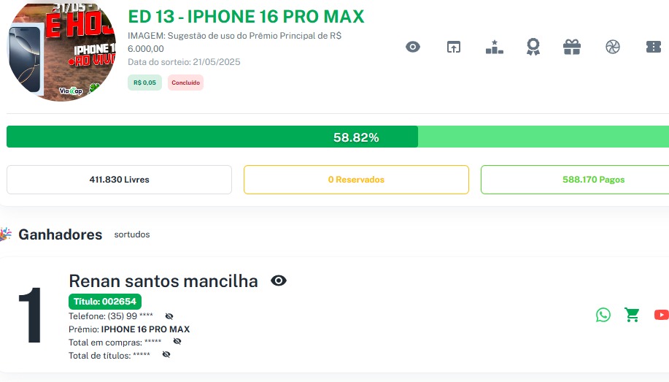The width and height of the screenshot is (669, 382).
Task: Click eye icon beside Renan santos mancilha
Action: click(x=279, y=280)
